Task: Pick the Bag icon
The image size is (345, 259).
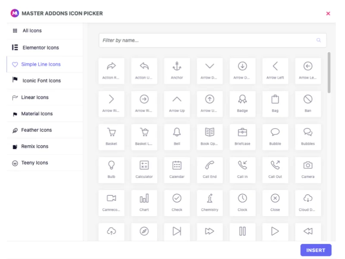Action: pyautogui.click(x=275, y=104)
